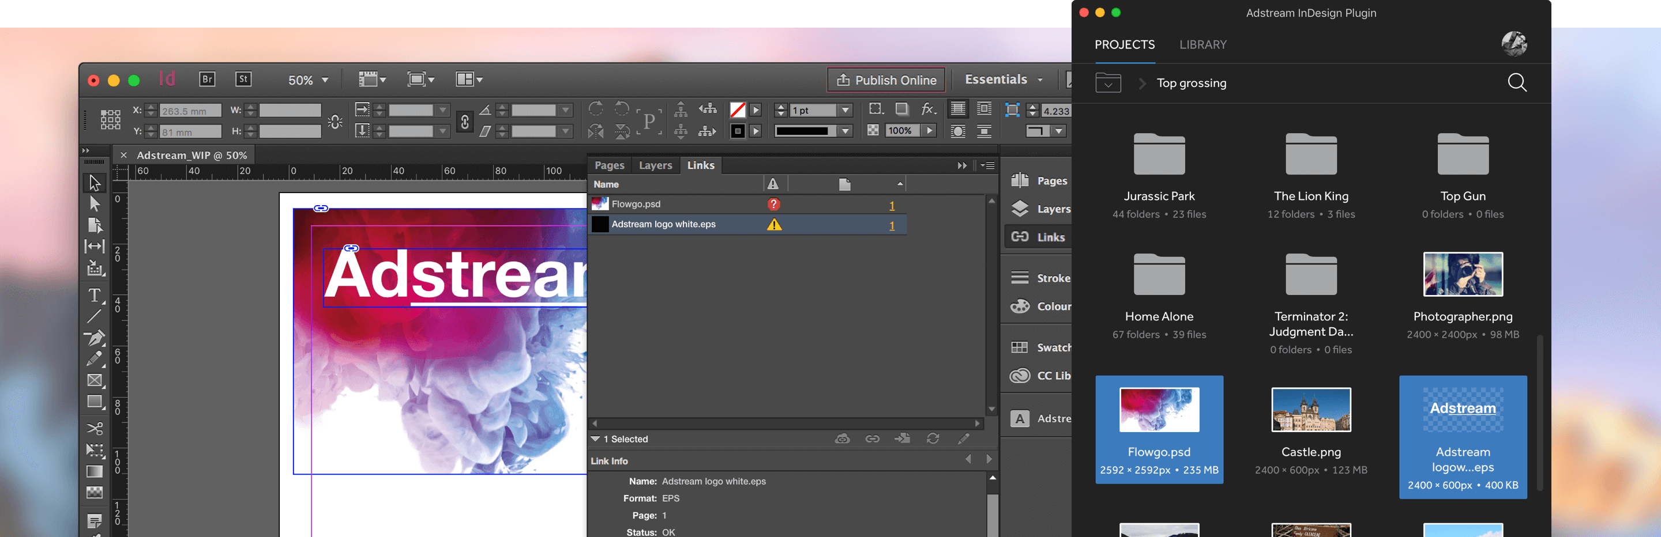The image size is (1661, 537).
Task: Select the Links tab in panel
Action: [x=700, y=165]
